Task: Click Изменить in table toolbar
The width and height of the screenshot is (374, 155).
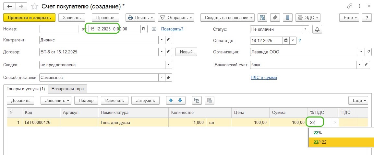Action: (115, 101)
